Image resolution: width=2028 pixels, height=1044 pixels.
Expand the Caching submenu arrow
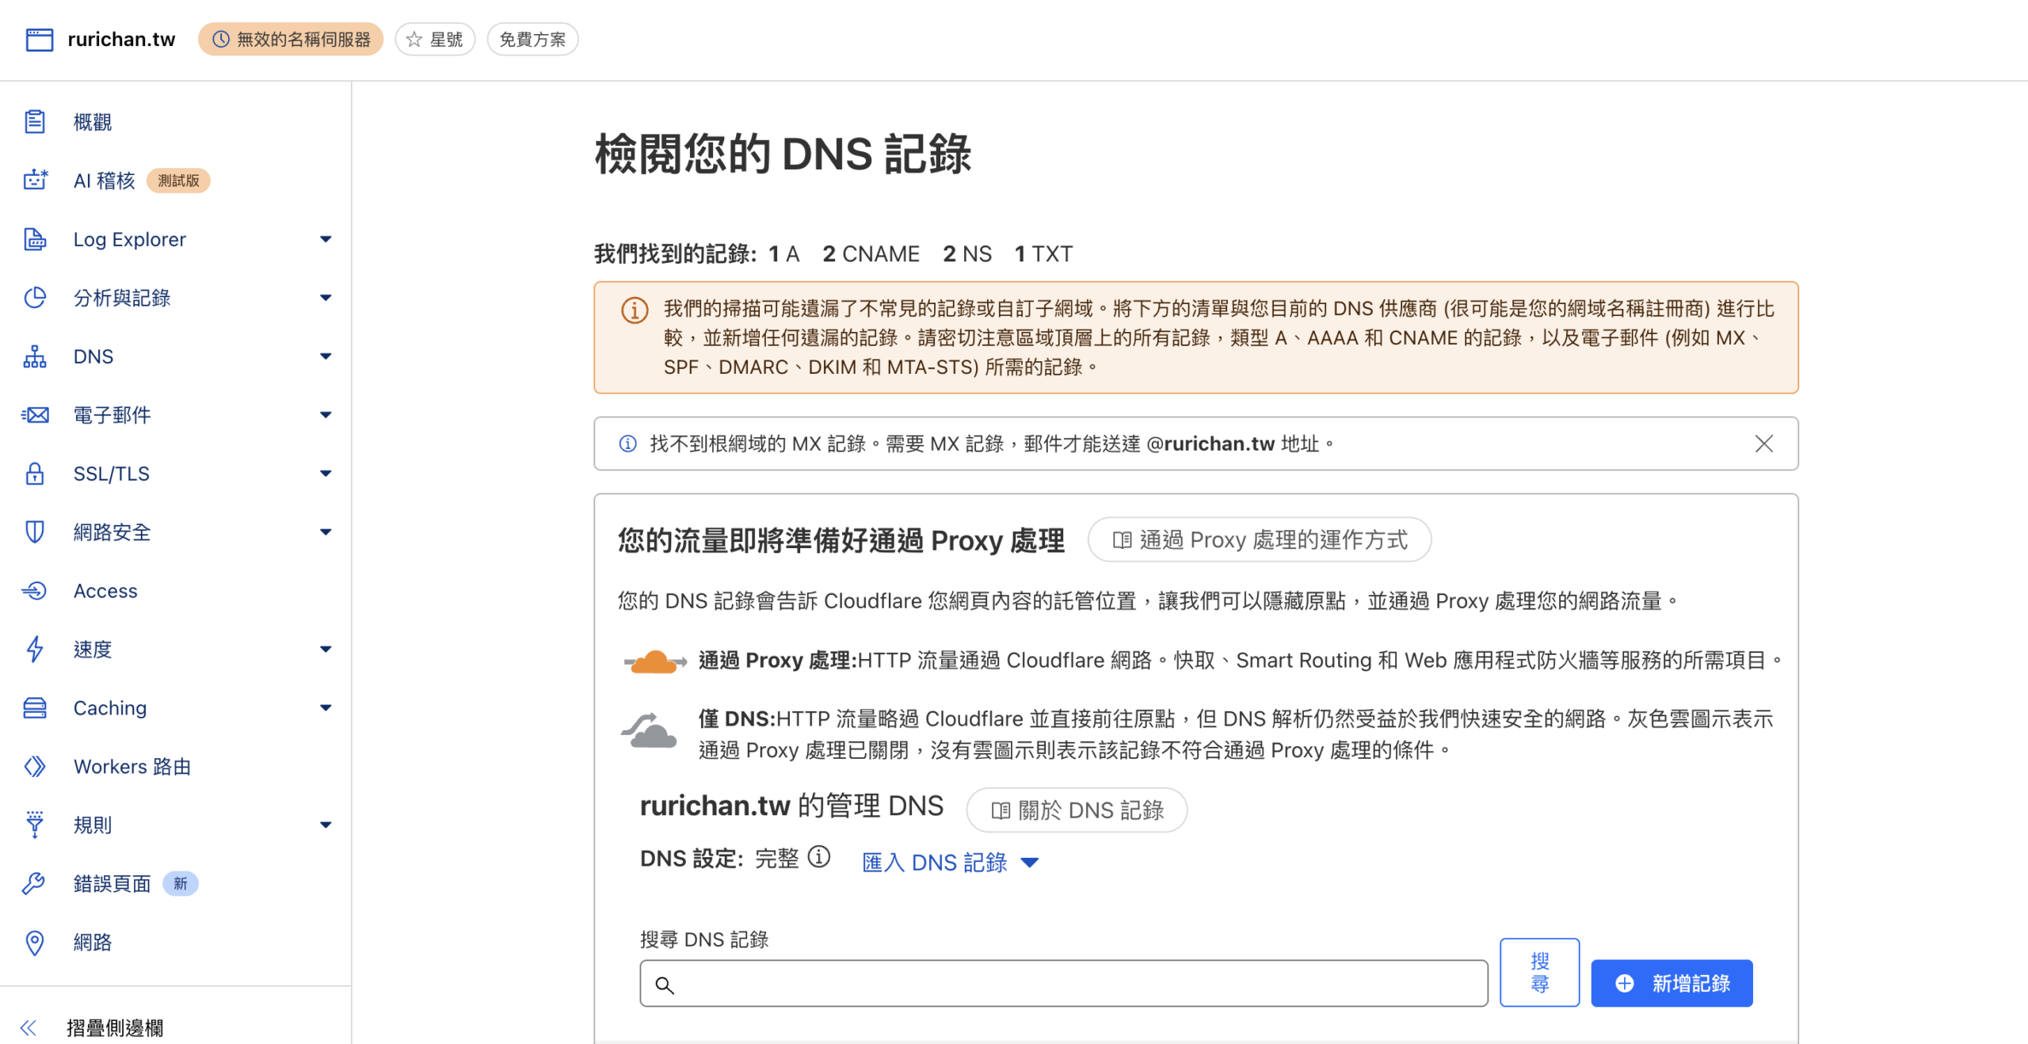point(326,708)
